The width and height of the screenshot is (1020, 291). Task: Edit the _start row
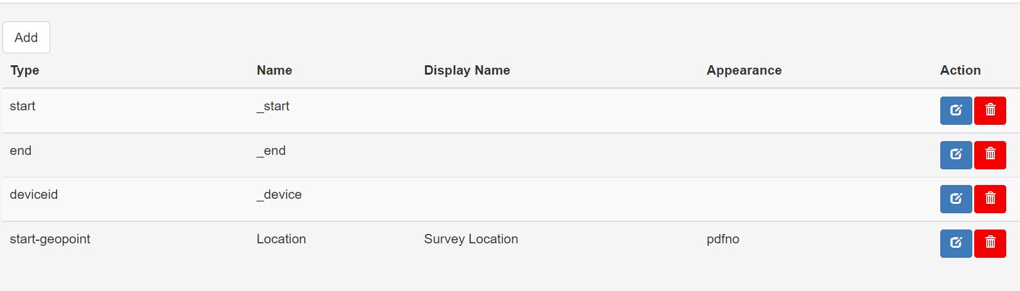955,110
